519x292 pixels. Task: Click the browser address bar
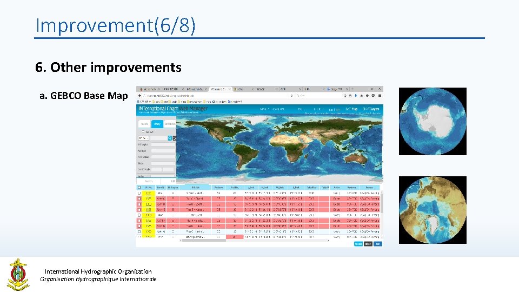(215, 96)
